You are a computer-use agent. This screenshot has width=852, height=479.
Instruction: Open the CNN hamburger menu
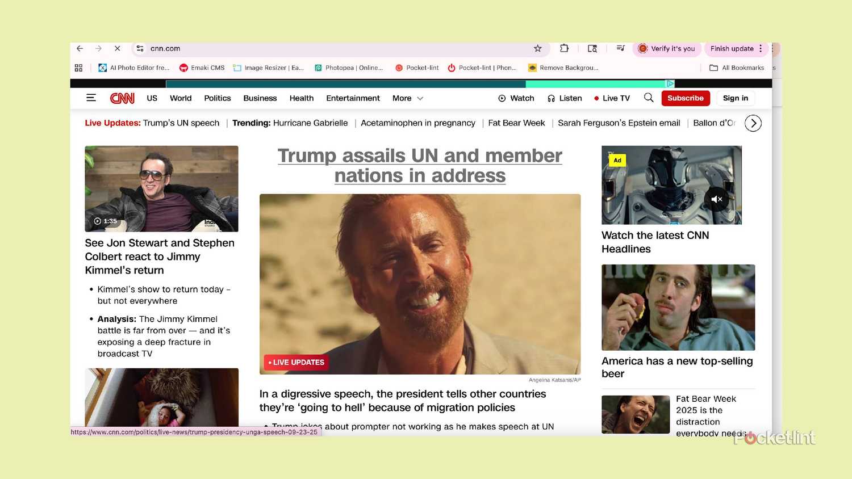pyautogui.click(x=91, y=98)
